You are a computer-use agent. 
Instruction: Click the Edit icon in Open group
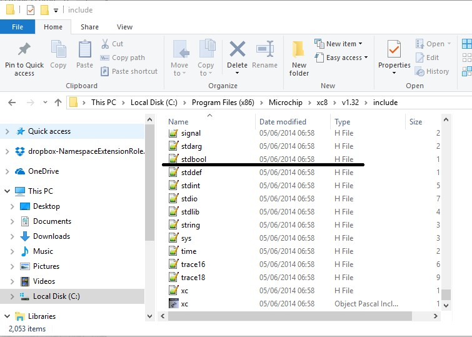(x=419, y=58)
